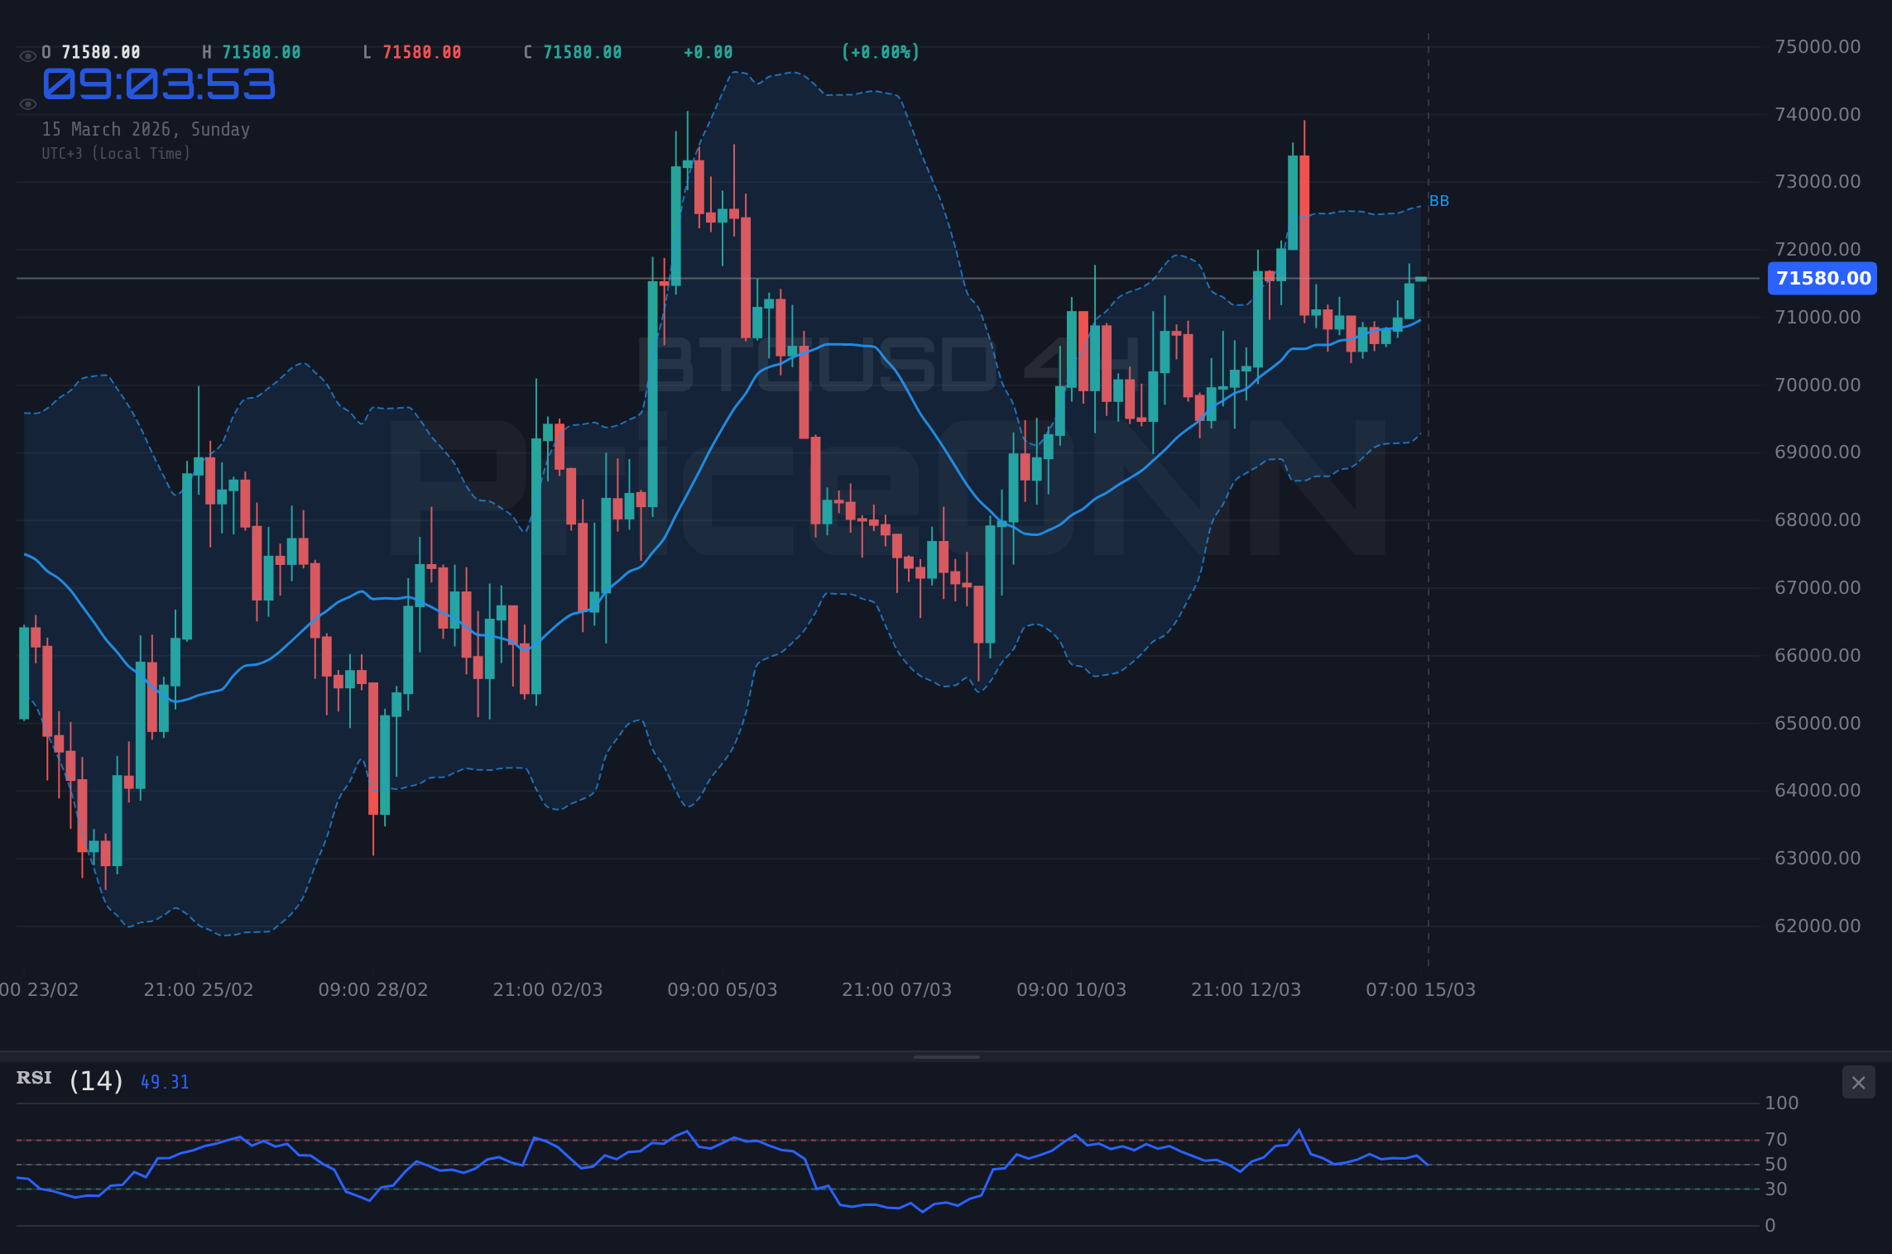Hide the RSI panel using its eye toggle row
This screenshot has width=1892, height=1254.
point(33,1079)
